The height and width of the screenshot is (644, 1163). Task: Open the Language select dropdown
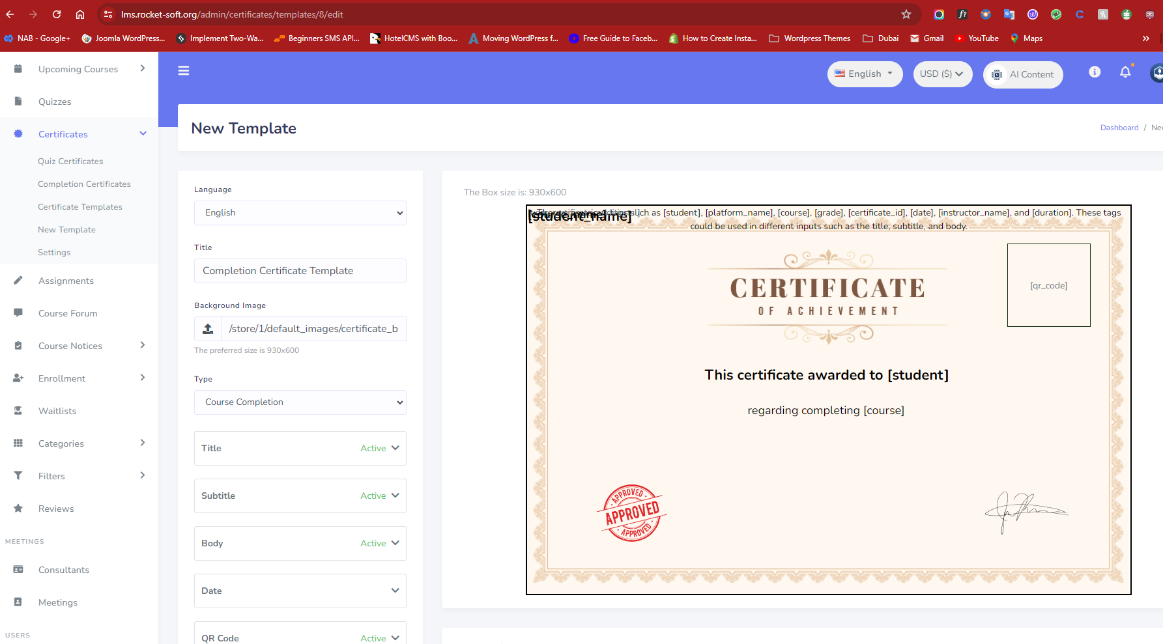click(x=300, y=213)
